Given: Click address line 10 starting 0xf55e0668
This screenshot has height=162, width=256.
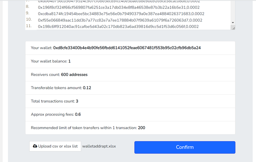Looking at the screenshot, I should tap(120, 20).
